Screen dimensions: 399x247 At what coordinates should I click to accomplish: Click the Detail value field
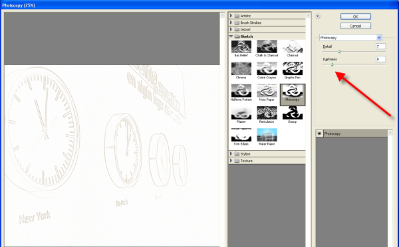(x=380, y=46)
